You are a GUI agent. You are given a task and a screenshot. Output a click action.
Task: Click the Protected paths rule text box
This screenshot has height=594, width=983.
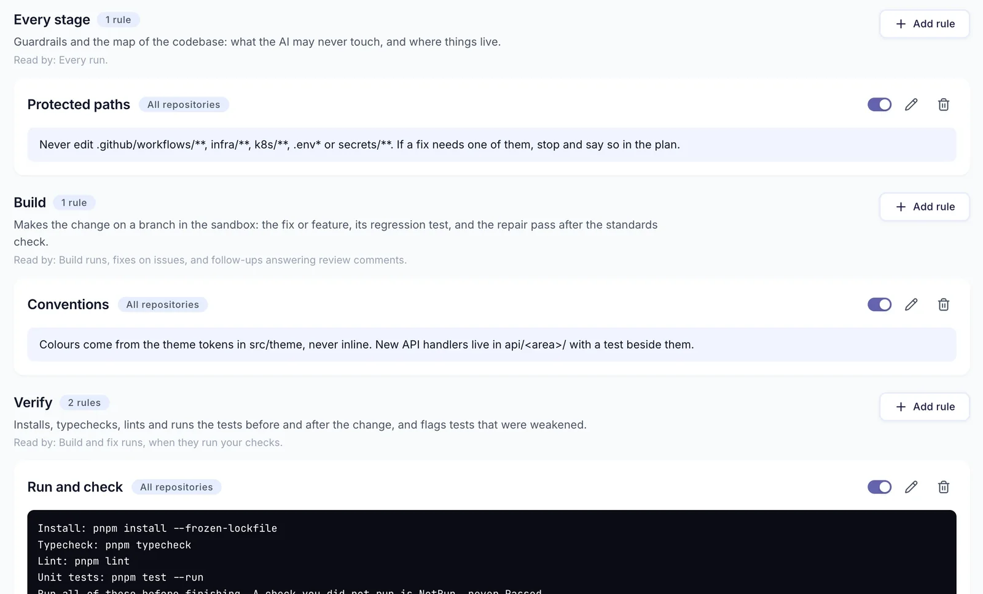click(491, 145)
